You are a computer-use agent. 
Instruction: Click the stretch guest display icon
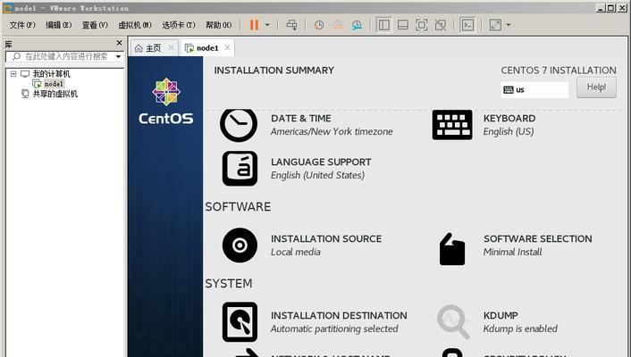tap(495, 25)
